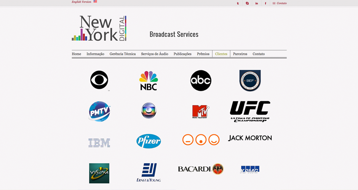Open Serviços de Áudio menu item

tap(155, 54)
